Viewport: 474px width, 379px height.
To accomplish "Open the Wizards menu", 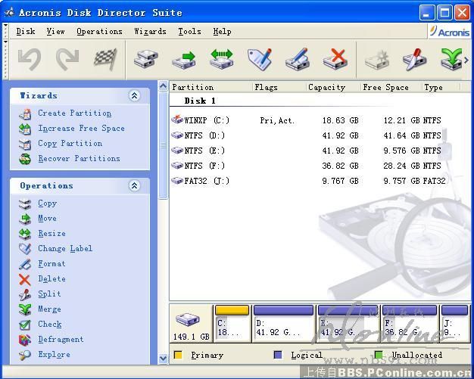I will pyautogui.click(x=150, y=32).
